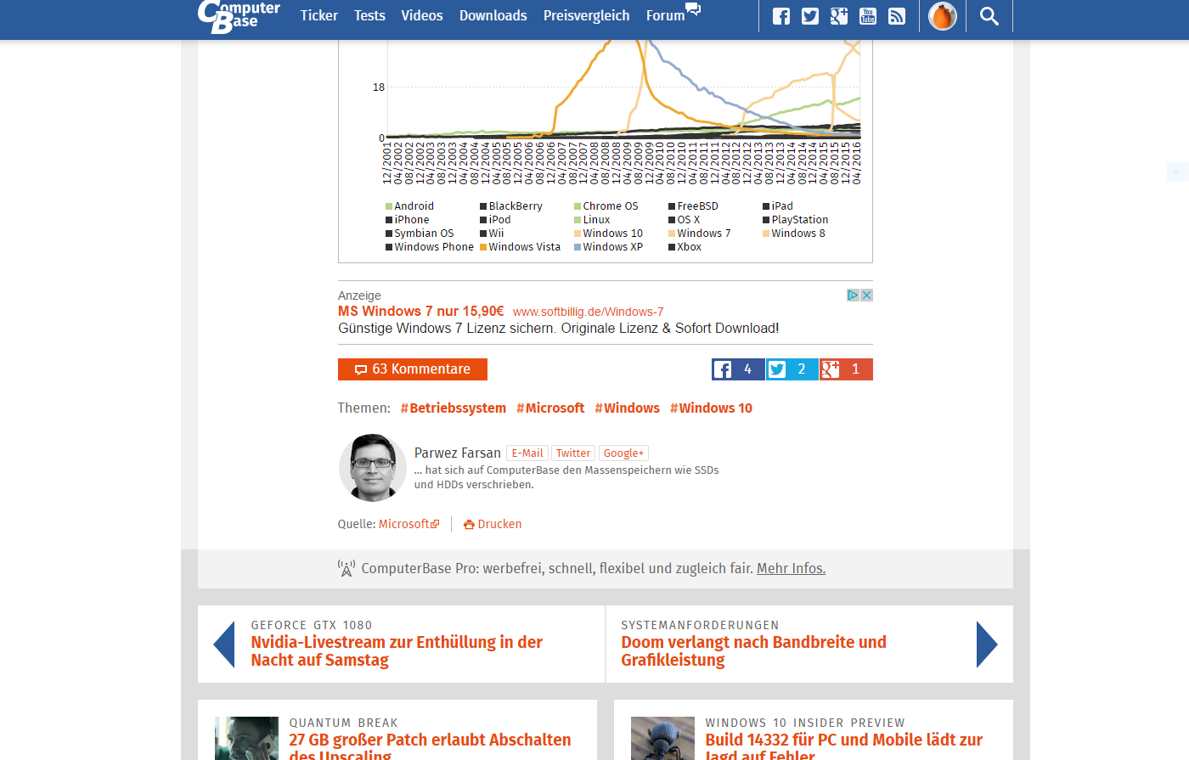This screenshot has width=1189, height=760.
Task: Click the author's E-Mail button
Action: (527, 453)
